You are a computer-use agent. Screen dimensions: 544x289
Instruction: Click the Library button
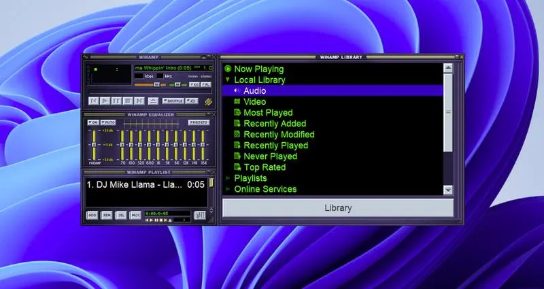point(338,208)
